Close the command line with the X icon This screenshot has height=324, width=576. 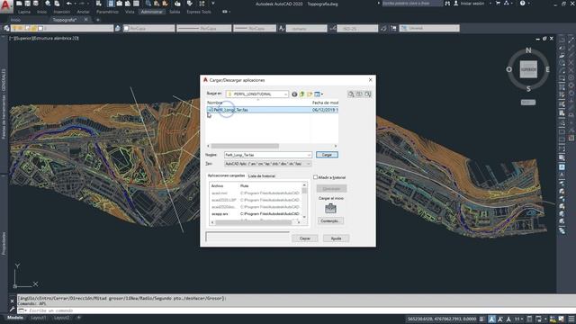tap(12, 301)
